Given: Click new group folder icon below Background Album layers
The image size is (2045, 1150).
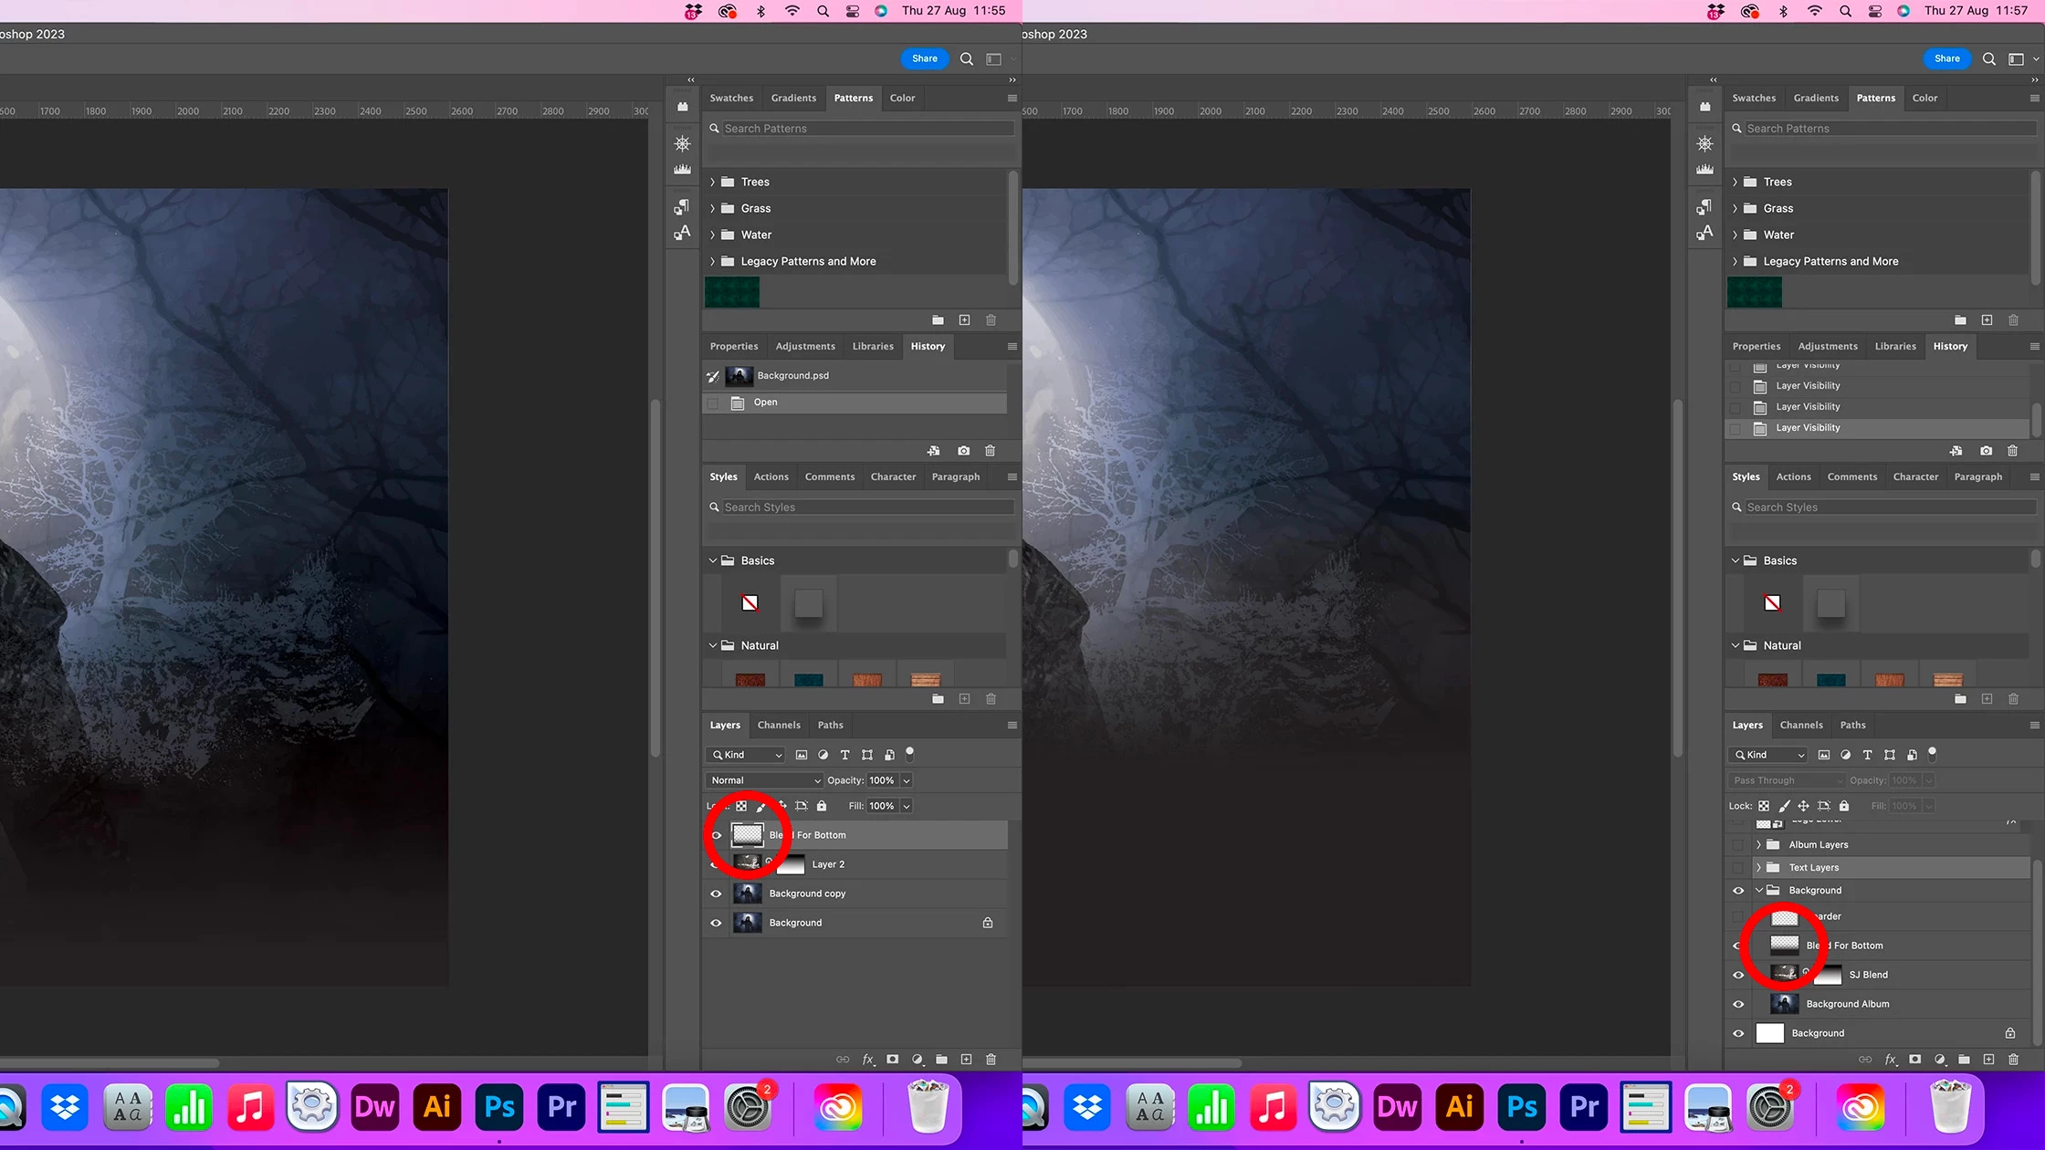Looking at the screenshot, I should [x=1964, y=1060].
